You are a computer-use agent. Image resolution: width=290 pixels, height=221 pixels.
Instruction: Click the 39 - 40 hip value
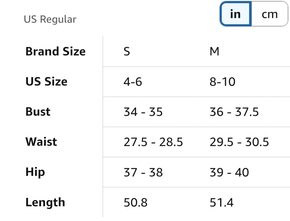(x=229, y=172)
